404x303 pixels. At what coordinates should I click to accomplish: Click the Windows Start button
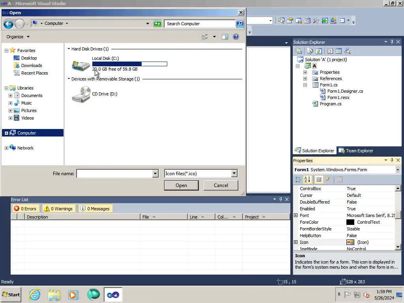(11, 295)
